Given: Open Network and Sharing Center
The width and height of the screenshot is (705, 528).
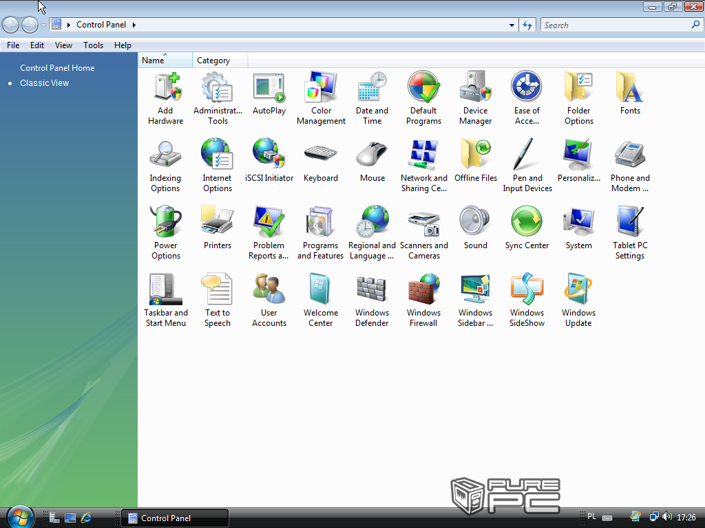Looking at the screenshot, I should [424, 166].
